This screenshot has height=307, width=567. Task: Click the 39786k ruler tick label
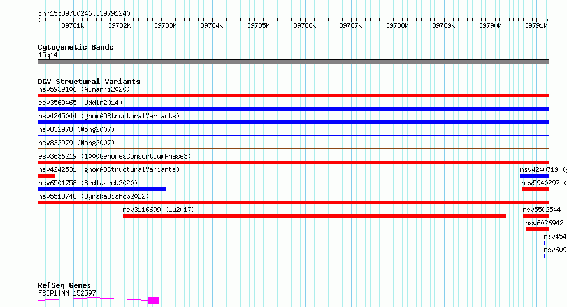click(x=305, y=25)
